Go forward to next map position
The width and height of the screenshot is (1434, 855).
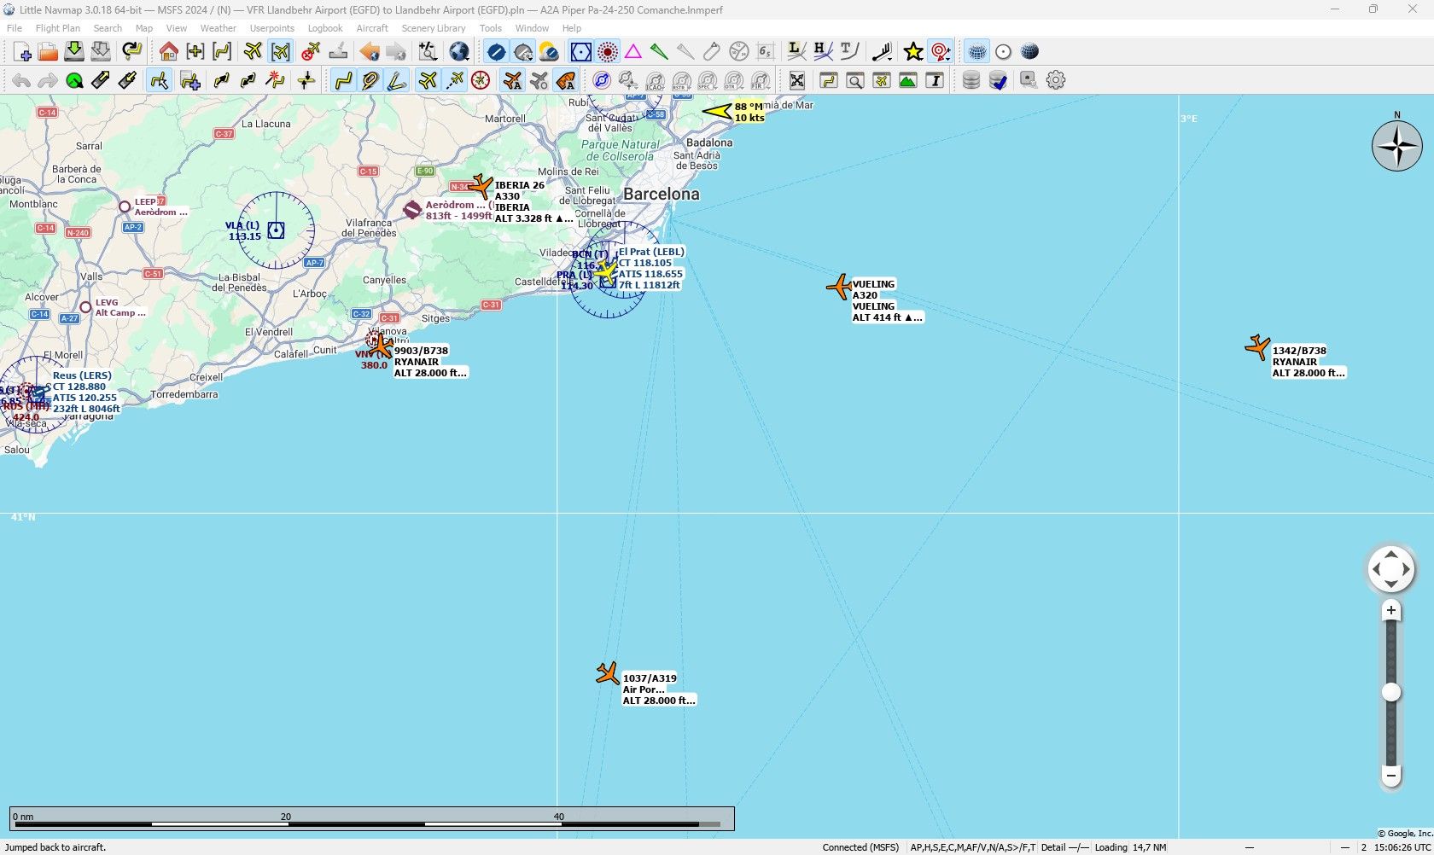[396, 52]
